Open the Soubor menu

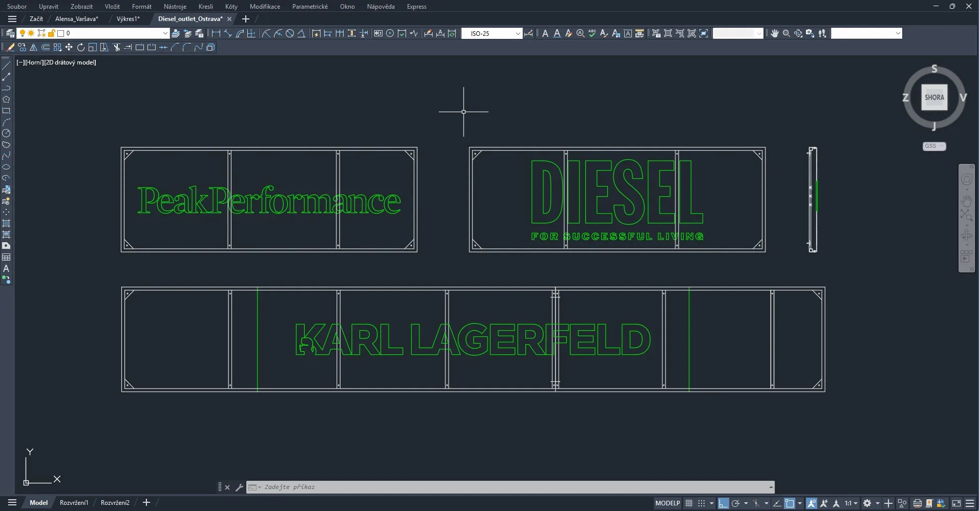[x=17, y=7]
